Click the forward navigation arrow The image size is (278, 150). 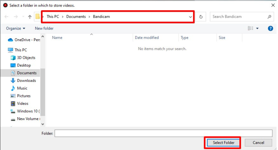(x=16, y=17)
